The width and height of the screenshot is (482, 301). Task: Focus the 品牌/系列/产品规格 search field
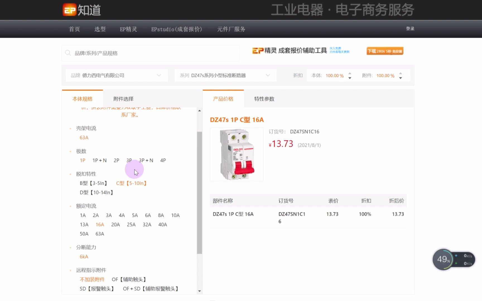click(x=151, y=53)
